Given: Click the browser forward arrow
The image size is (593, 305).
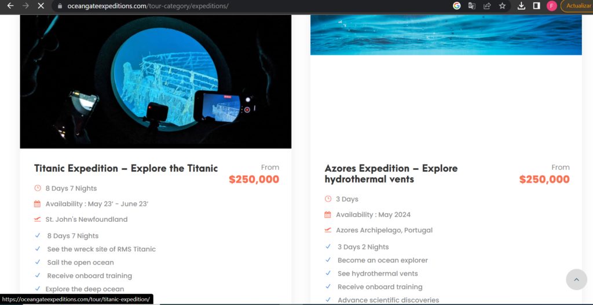Looking at the screenshot, I should pyautogui.click(x=25, y=6).
